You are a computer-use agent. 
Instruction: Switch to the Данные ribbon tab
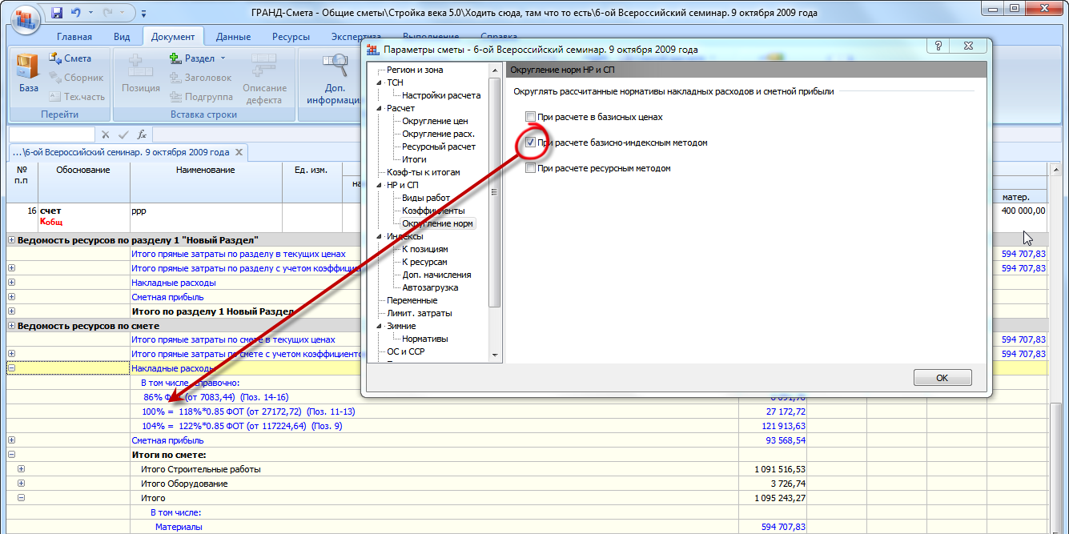tap(233, 37)
